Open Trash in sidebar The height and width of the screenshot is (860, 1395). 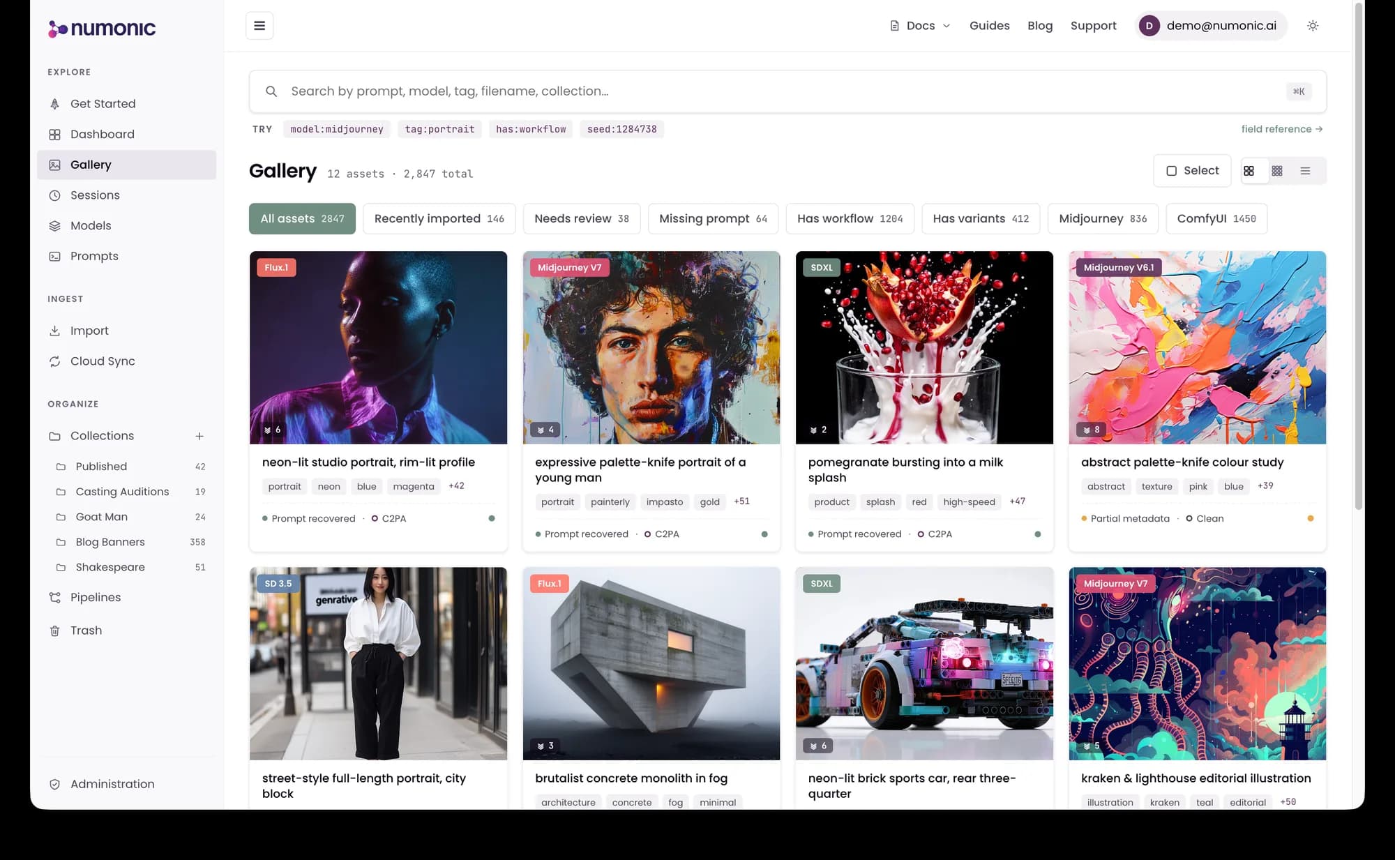coord(126,631)
